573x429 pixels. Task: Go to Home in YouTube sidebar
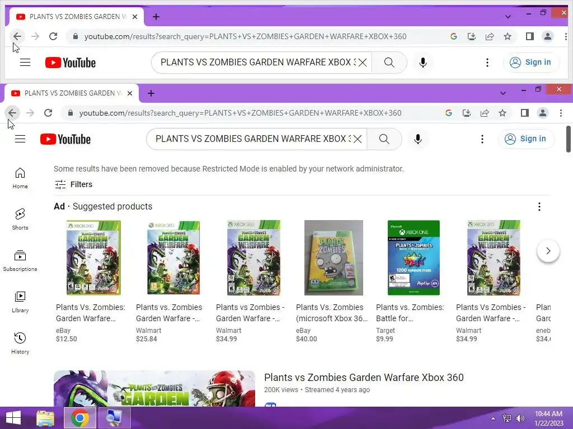pyautogui.click(x=20, y=178)
